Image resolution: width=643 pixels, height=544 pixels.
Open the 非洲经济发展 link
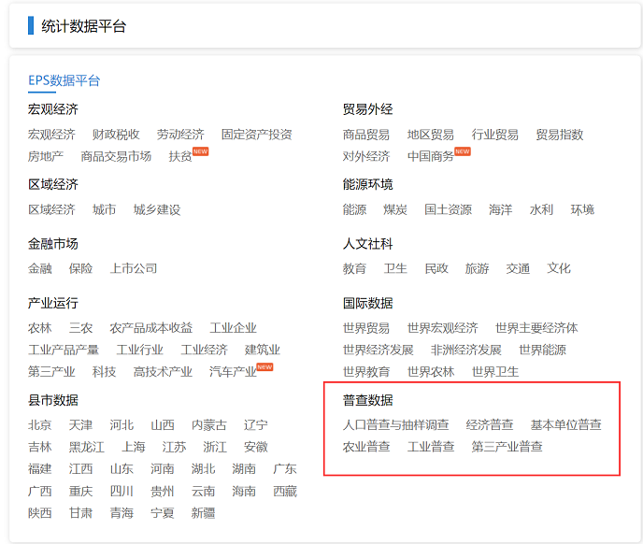pyautogui.click(x=466, y=351)
